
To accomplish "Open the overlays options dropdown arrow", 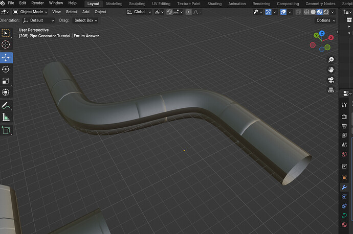I will point(290,12).
